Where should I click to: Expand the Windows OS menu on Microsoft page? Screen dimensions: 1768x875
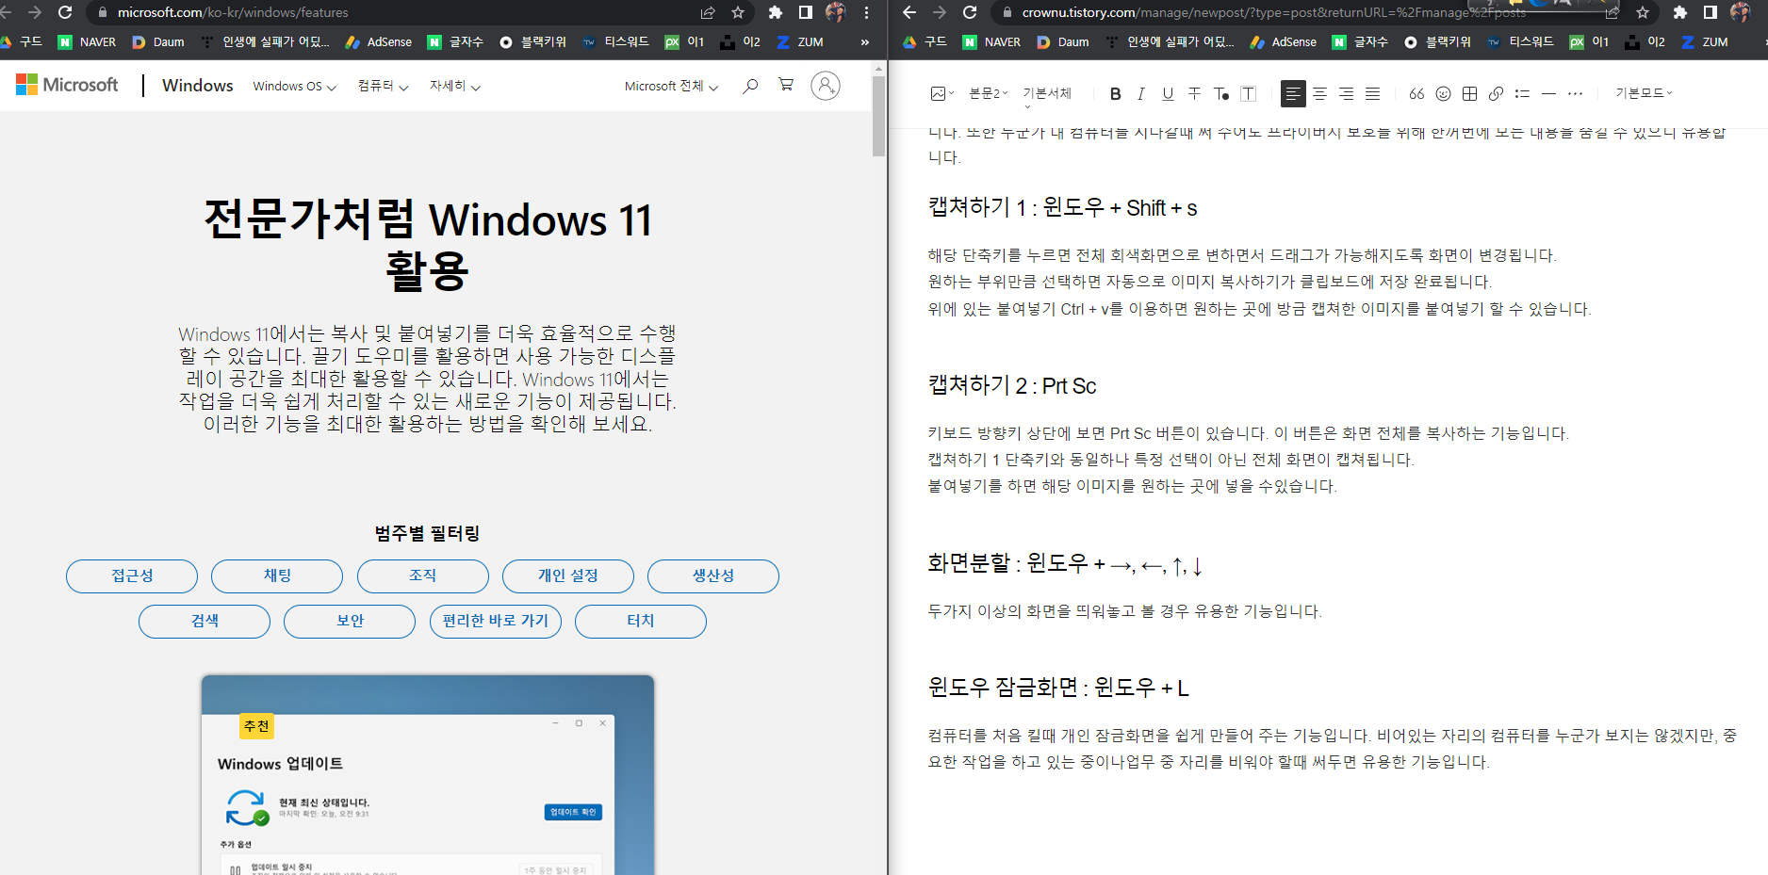pos(294,86)
